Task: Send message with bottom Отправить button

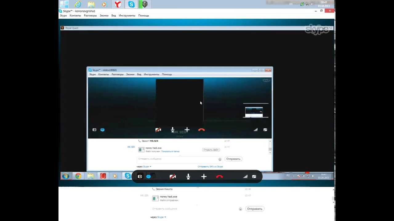Action: [x=255, y=209]
